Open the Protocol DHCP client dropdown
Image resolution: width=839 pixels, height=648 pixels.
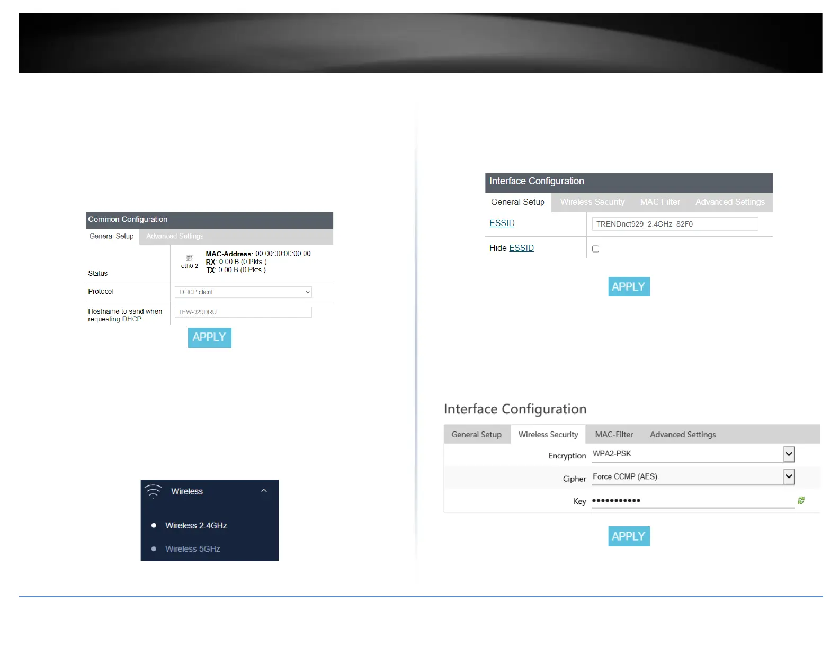243,292
